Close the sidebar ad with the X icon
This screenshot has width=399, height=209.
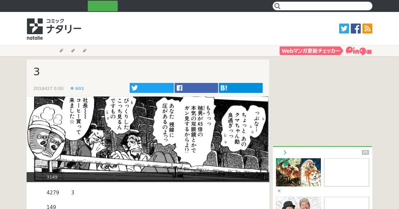click(x=279, y=191)
